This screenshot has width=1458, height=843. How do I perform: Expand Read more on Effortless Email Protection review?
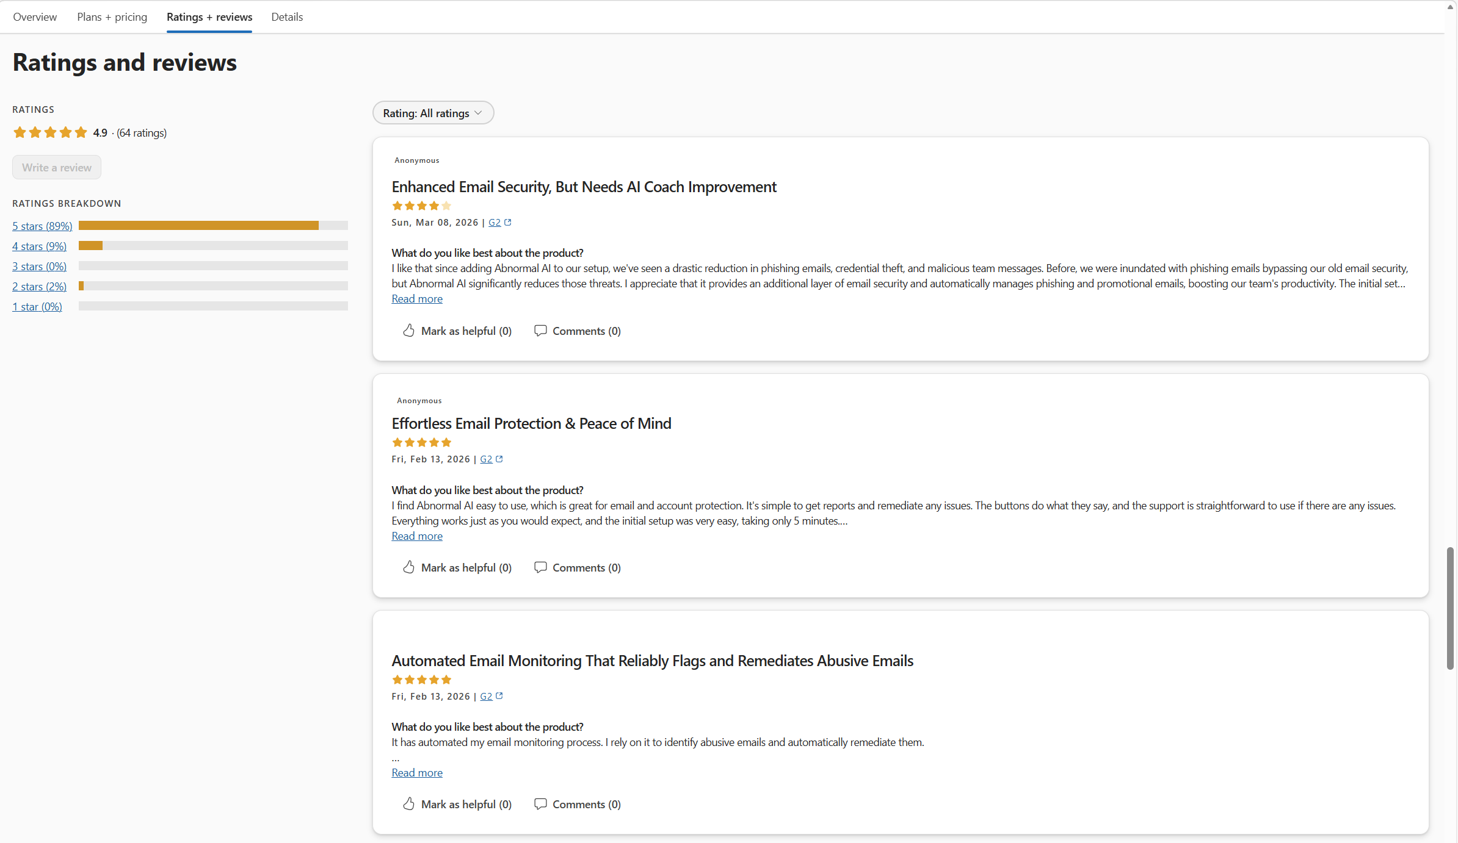pyautogui.click(x=417, y=536)
